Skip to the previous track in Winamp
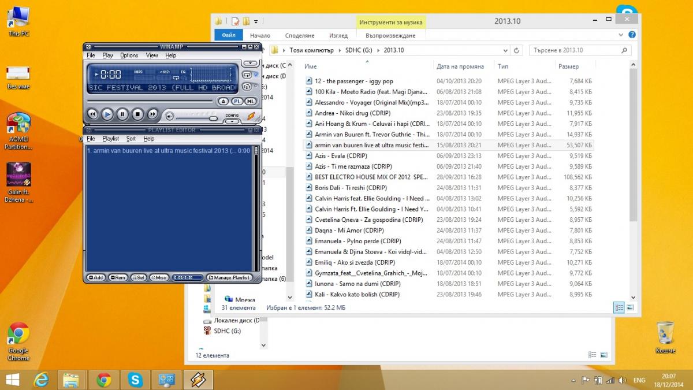 [92, 114]
